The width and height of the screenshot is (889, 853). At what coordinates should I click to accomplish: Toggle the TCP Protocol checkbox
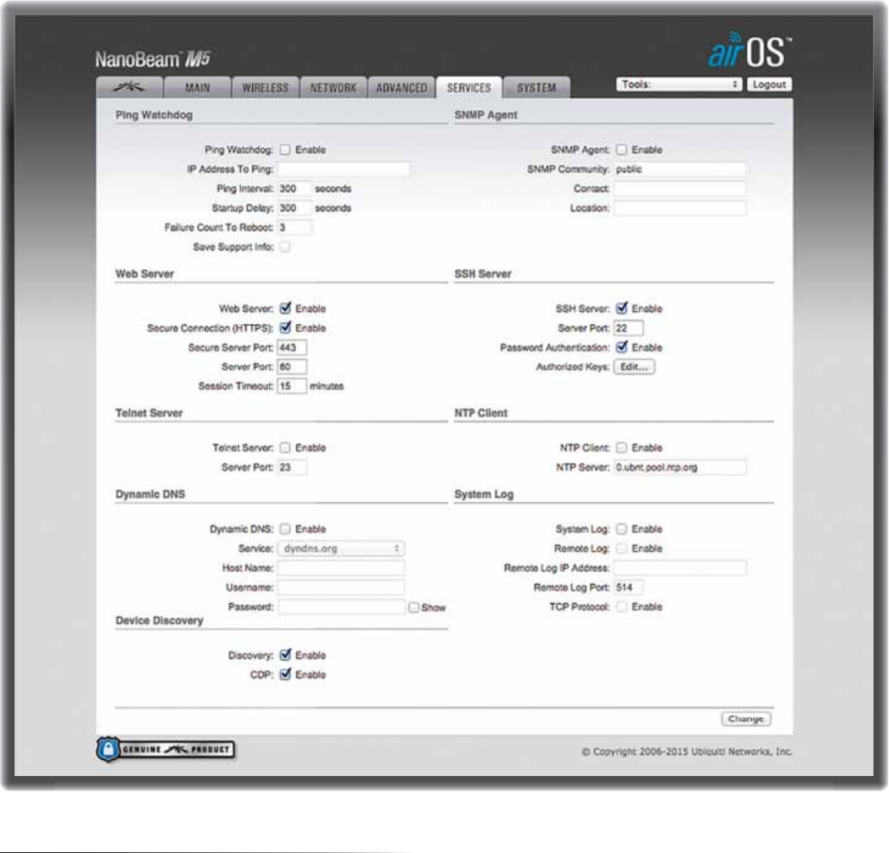(622, 607)
